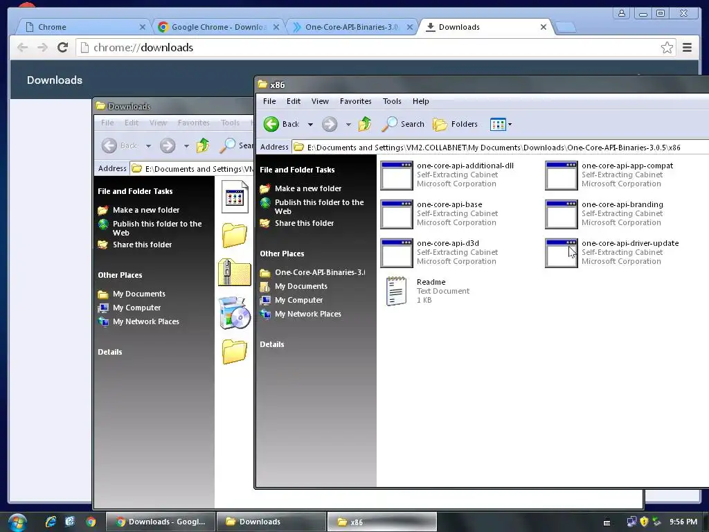Open Back history dropdown in x86 window
709x532 pixels.
(310, 125)
